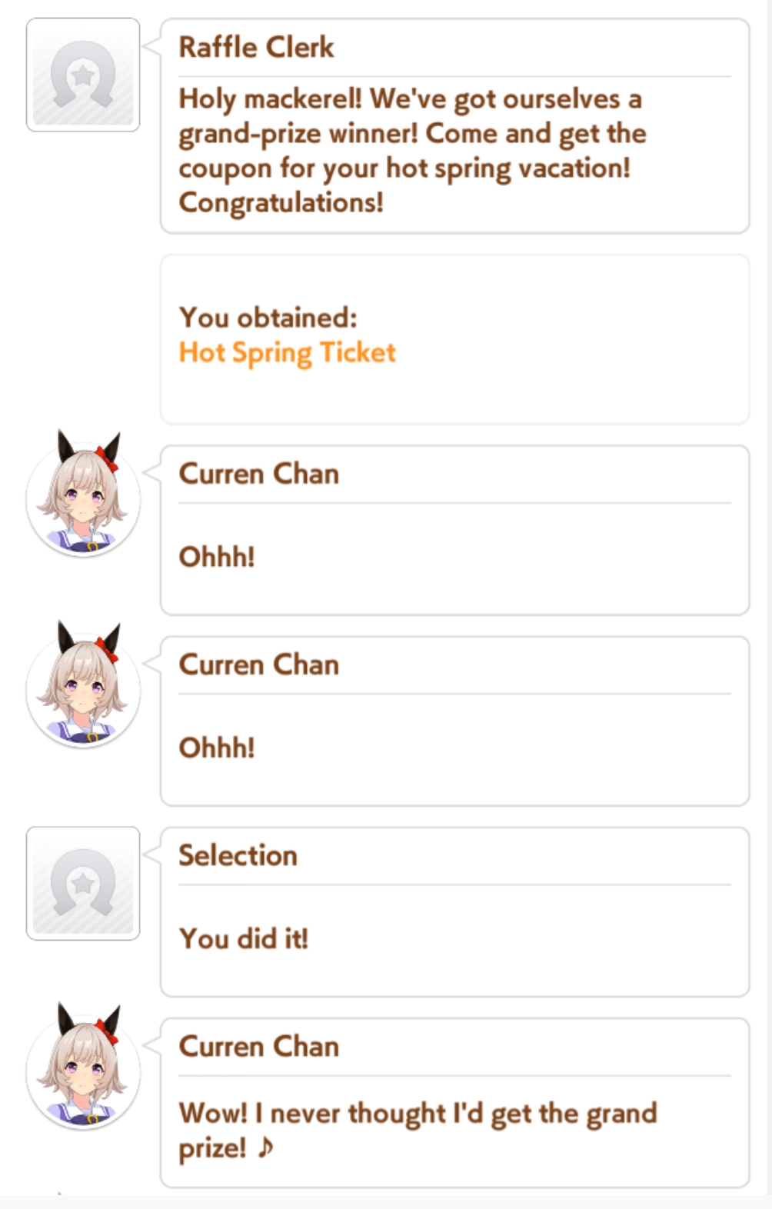Screen dimensions: 772x1209
Task: Select Curren Chan's portrait beside the first Ohhh!
Action: pos(83,493)
